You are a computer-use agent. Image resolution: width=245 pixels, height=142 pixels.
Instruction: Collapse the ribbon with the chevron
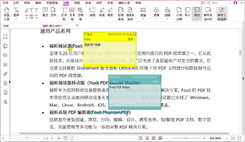click(x=242, y=3)
